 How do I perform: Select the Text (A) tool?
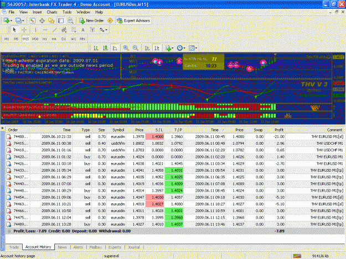pos(83,30)
